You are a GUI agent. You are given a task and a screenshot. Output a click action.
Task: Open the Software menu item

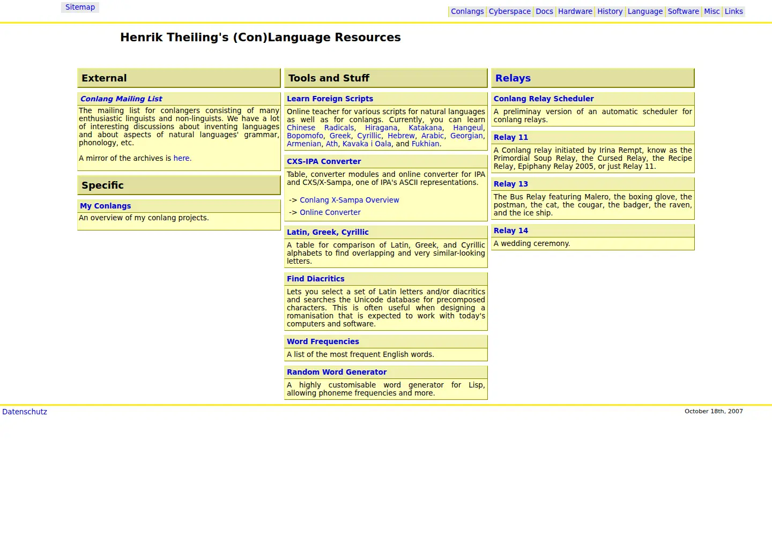point(683,11)
